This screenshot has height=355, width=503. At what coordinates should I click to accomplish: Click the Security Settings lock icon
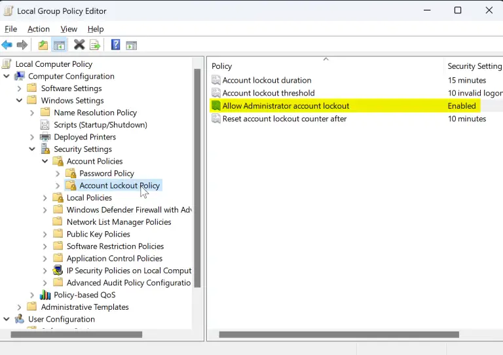coord(45,149)
